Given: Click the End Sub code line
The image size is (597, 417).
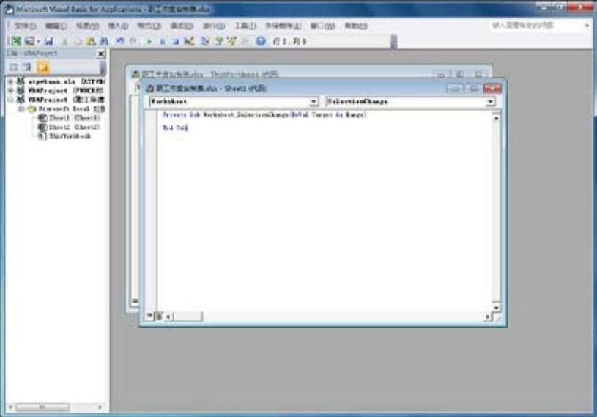Looking at the screenshot, I should (175, 128).
